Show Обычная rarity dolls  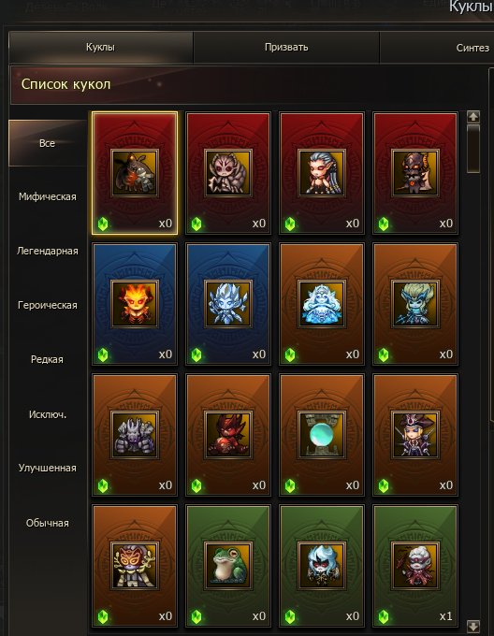click(x=48, y=523)
